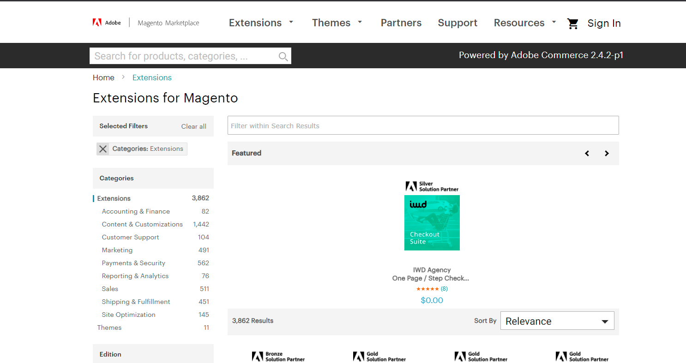The image size is (686, 363).
Task: Click the Adobe logo in header
Action: (x=107, y=23)
